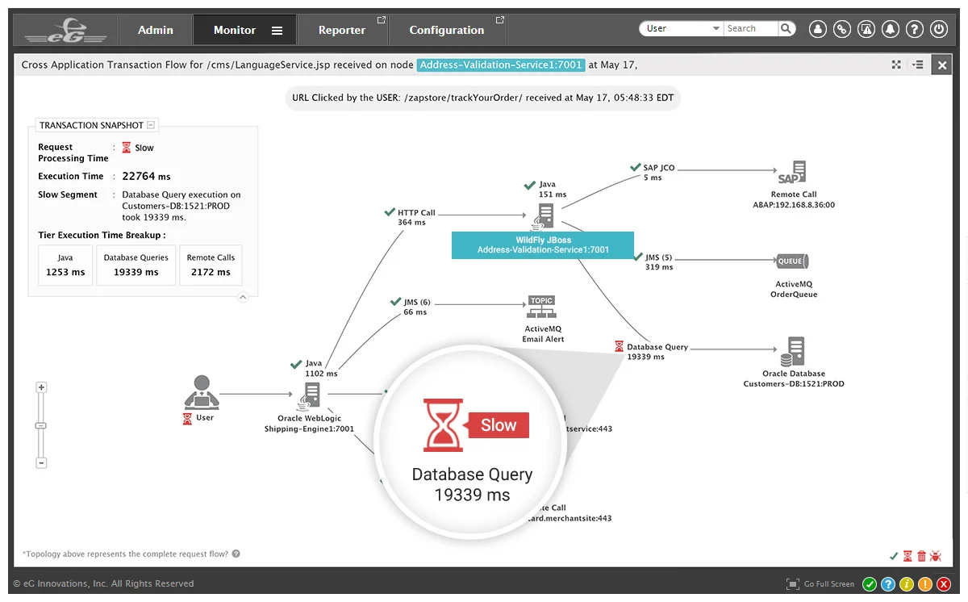This screenshot has height=602, width=968.
Task: Click the orange exclamation status circle in footer
Action: tap(925, 584)
